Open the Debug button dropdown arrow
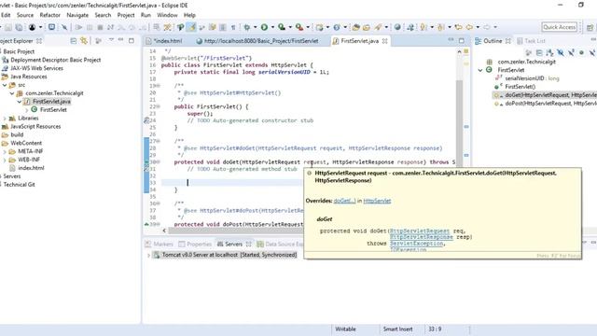 [255, 27]
